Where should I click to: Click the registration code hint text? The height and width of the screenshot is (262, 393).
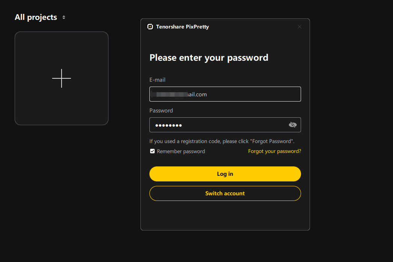[x=221, y=141]
